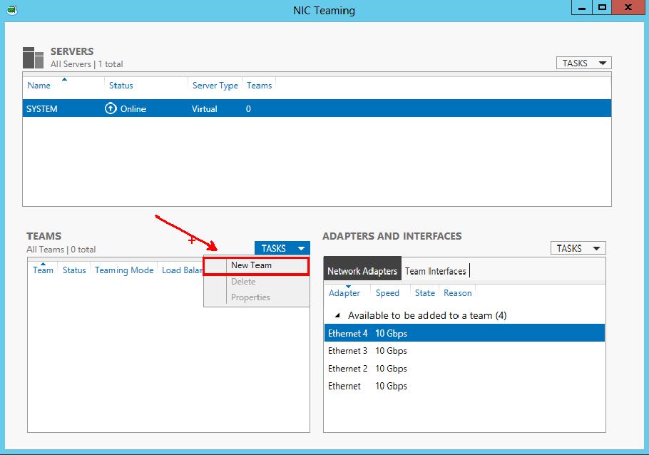Viewport: 649px width, 455px height.
Task: Click the Online status icon for SYSTEM
Action: (111, 109)
